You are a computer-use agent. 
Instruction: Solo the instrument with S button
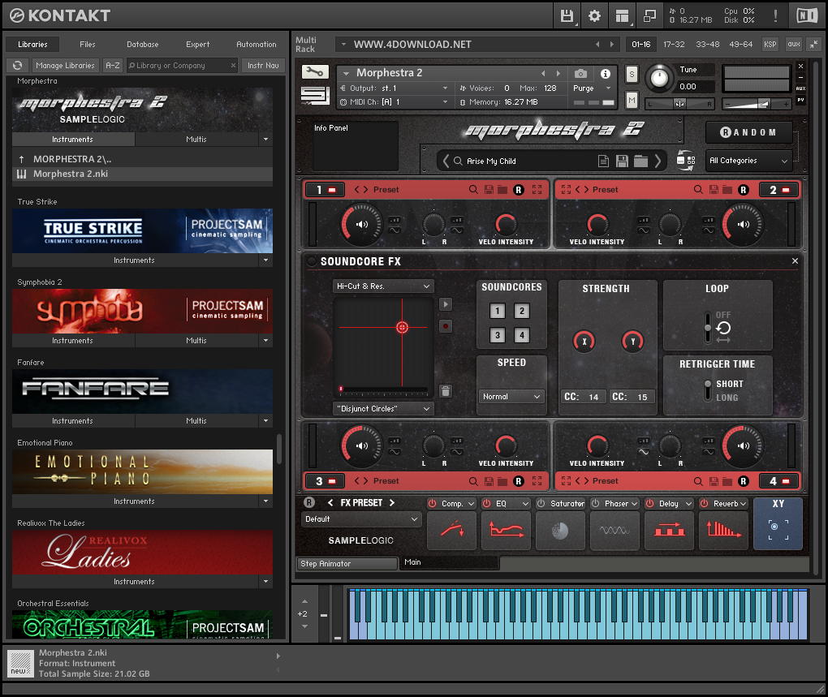pyautogui.click(x=632, y=75)
